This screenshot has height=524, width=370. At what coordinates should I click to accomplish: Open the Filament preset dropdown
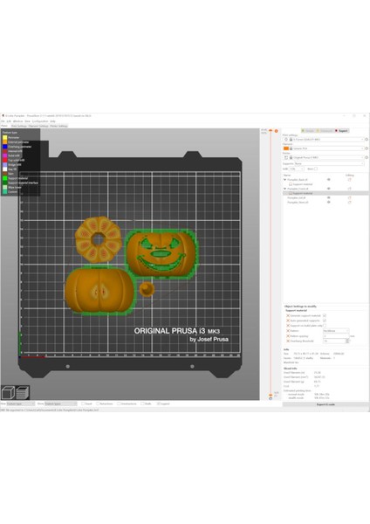[324, 148]
